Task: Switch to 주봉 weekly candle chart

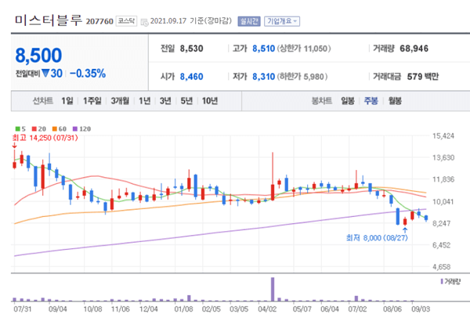Action: pyautogui.click(x=371, y=101)
